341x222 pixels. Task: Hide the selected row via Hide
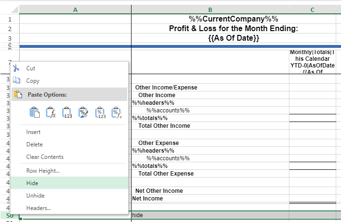point(33,183)
